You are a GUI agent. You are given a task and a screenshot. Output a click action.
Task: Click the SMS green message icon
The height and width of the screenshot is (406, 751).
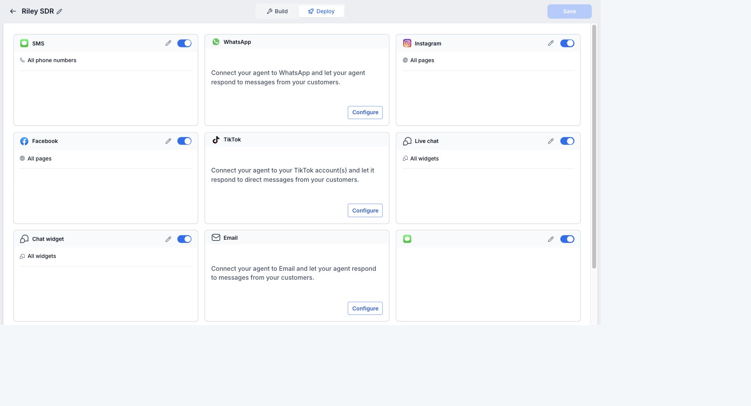(24, 43)
